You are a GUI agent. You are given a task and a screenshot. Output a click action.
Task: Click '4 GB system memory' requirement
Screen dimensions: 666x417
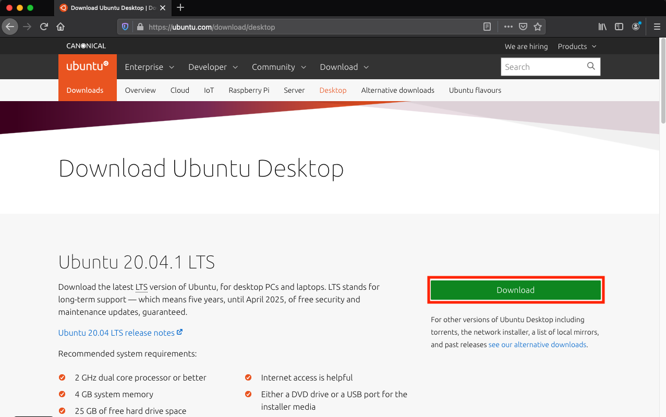114,394
